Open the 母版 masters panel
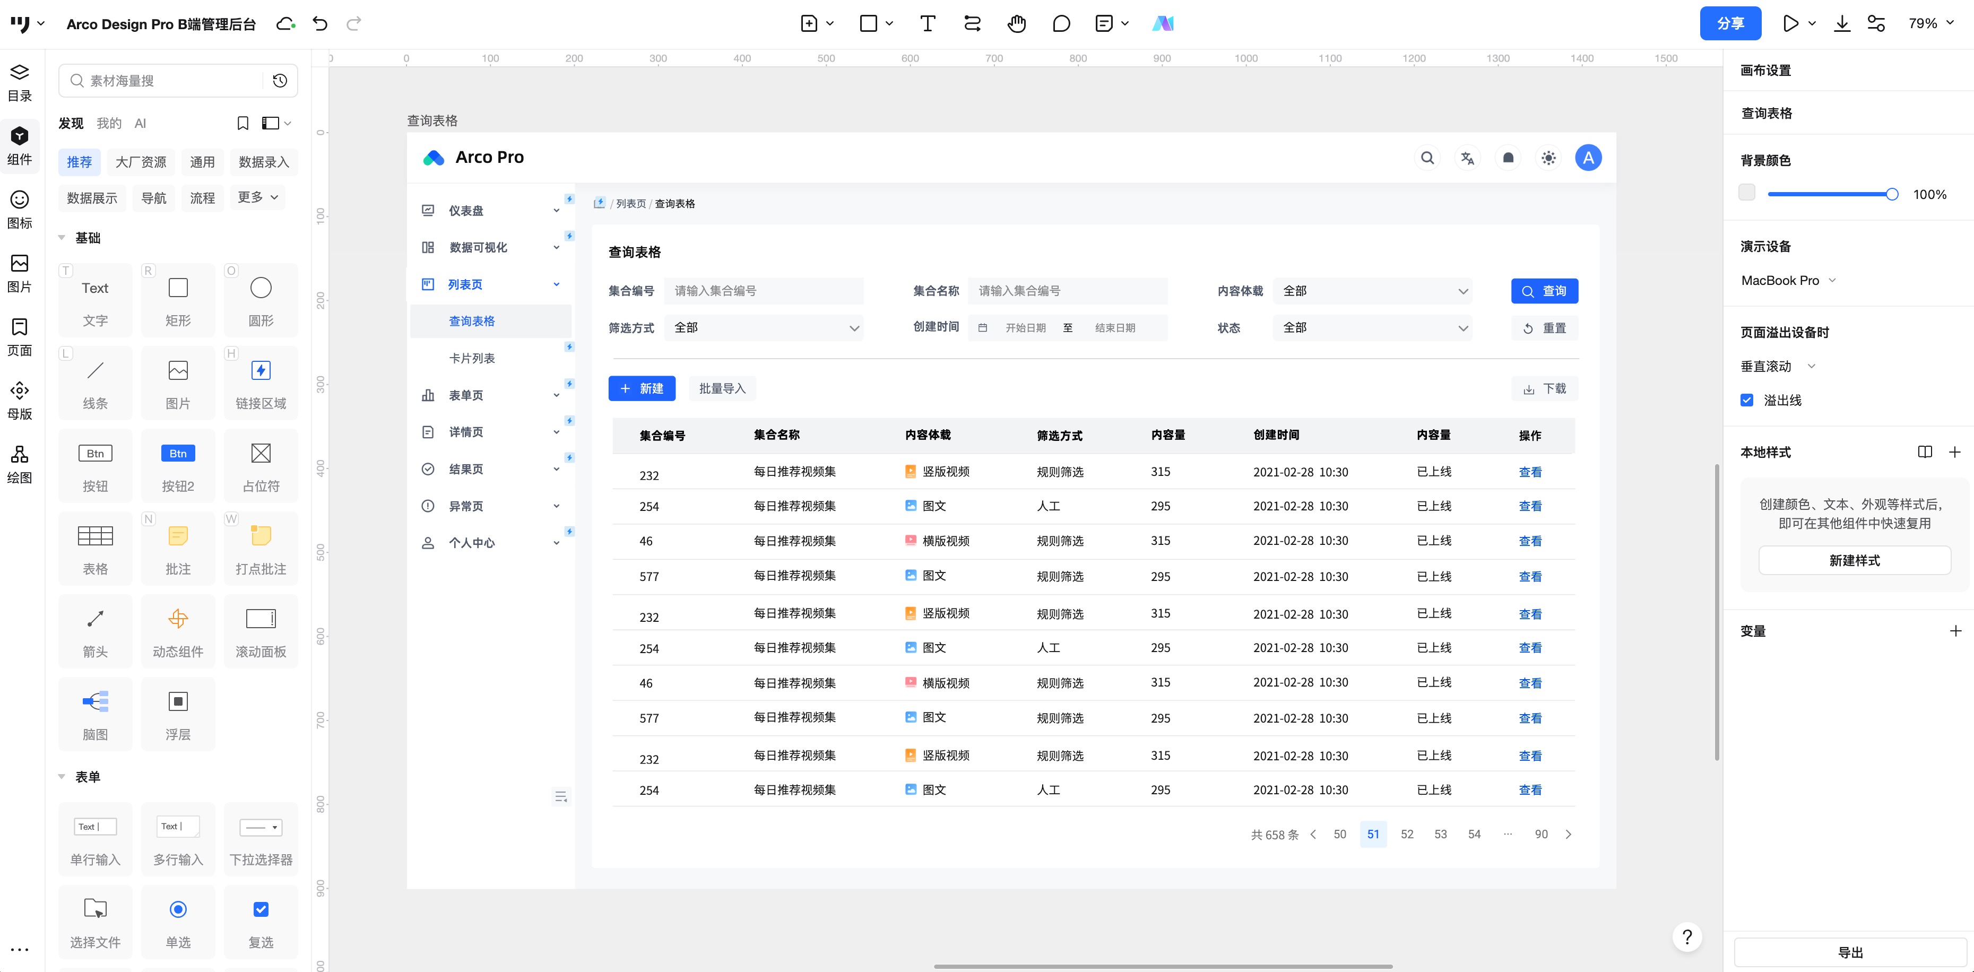Viewport: 1974px width, 972px height. click(19, 401)
